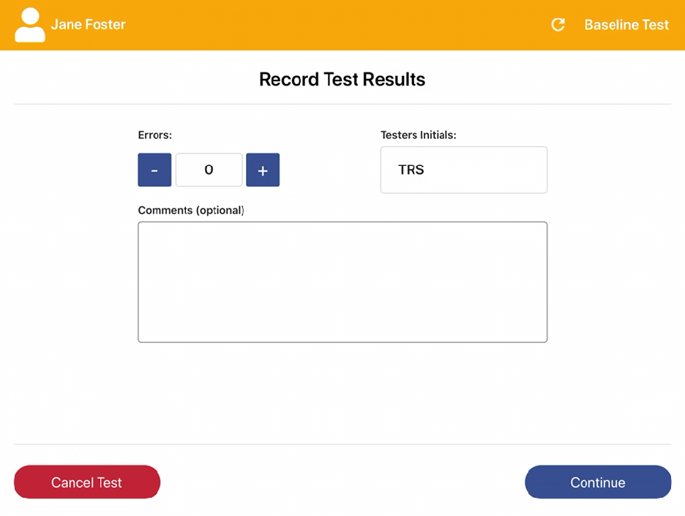Click the refresh arrow next to Baseline Test
This screenshot has height=516, width=685.
558,24
